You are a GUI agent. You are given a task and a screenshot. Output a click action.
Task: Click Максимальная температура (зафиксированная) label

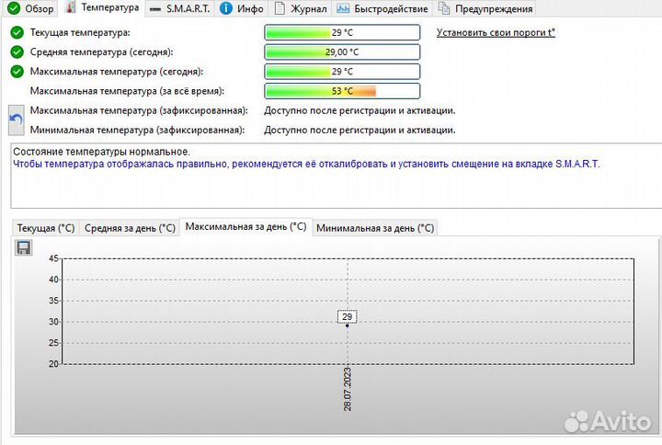pyautogui.click(x=139, y=110)
